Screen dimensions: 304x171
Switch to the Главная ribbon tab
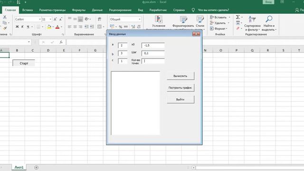[x=10, y=10]
